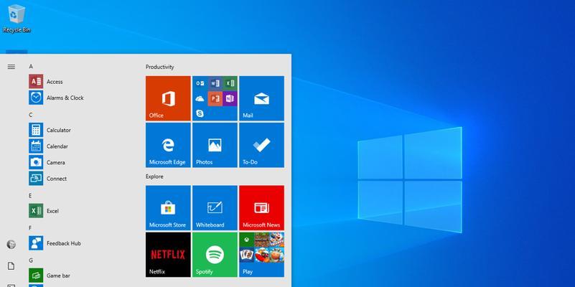This screenshot has width=575, height=287.
Task: Open the Play games folder tile
Action: coord(261,255)
